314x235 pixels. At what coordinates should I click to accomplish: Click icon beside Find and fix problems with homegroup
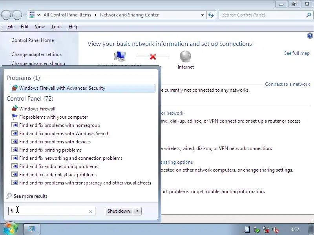15,125
